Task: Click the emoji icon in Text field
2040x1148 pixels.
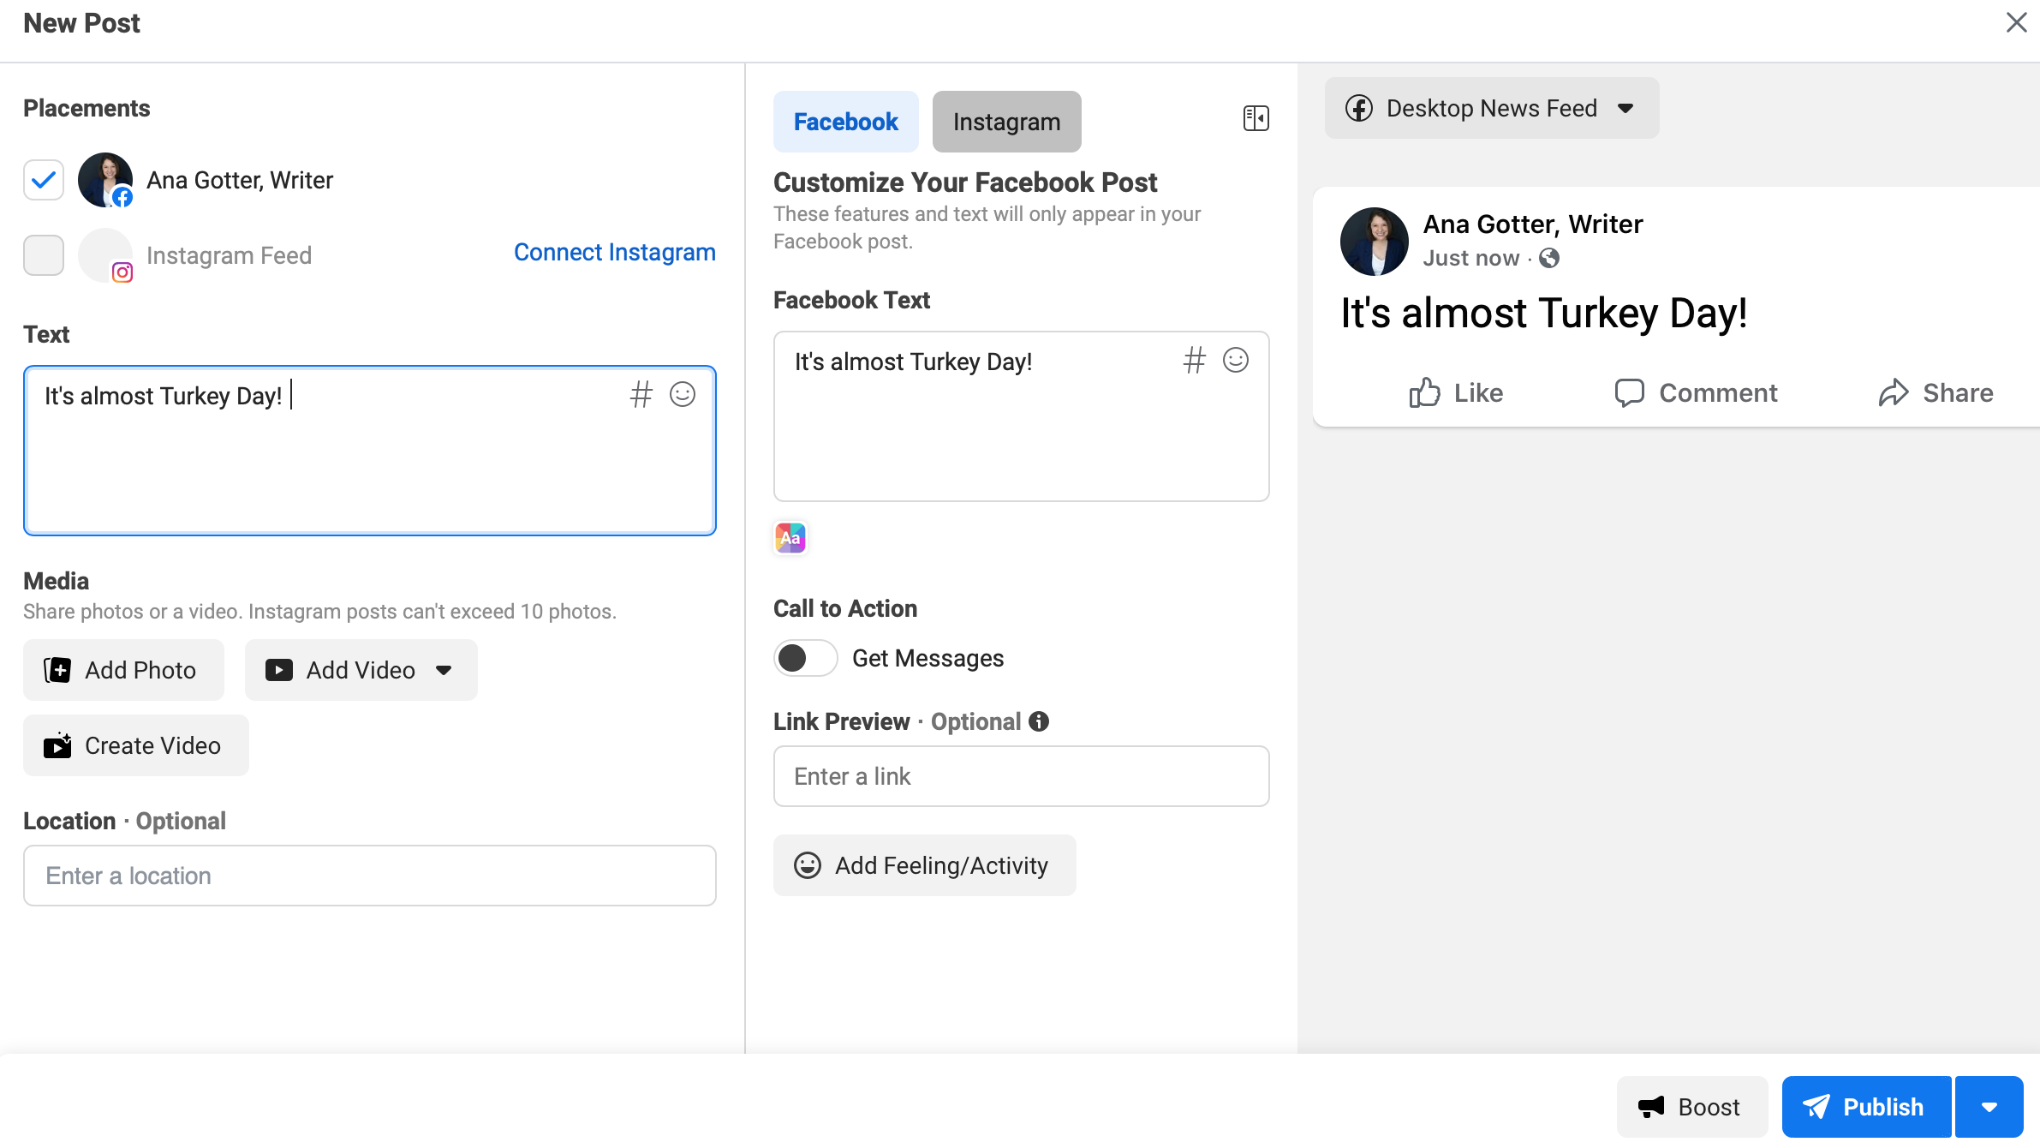Action: [683, 394]
